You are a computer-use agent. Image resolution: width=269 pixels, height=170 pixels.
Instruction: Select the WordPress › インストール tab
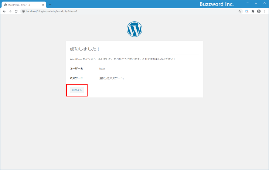pyautogui.click(x=22, y=5)
